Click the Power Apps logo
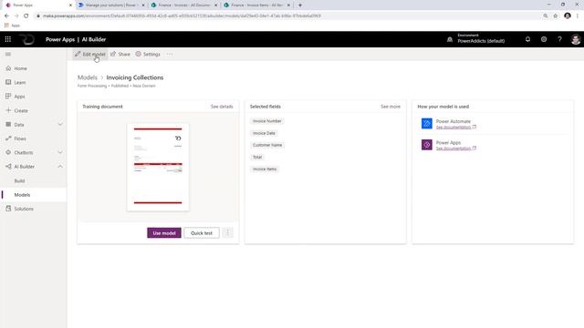 tap(26, 39)
